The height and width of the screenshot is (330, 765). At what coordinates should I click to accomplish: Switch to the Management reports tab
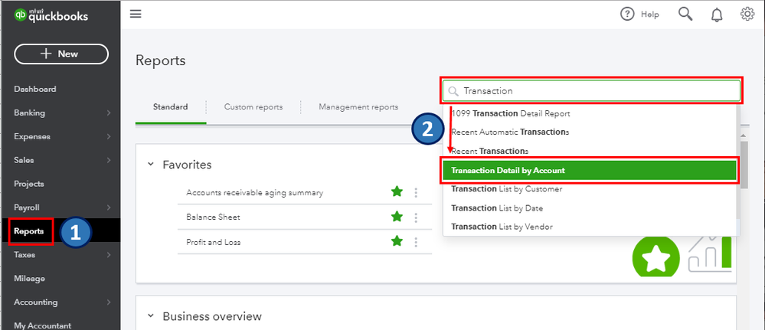[x=358, y=107]
